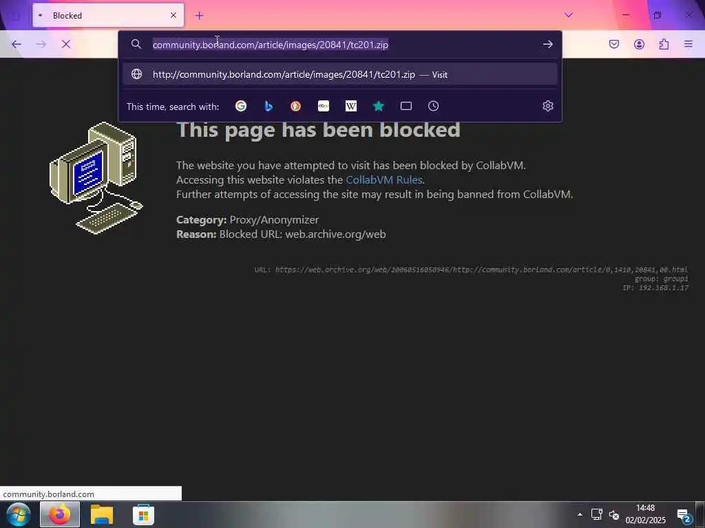The image size is (705, 528).
Task: Search bookmarks with the star icon
Action: pyautogui.click(x=379, y=106)
